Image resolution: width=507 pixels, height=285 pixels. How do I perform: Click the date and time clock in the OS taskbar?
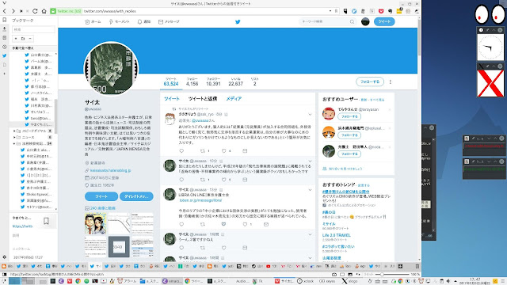[x=475, y=281]
